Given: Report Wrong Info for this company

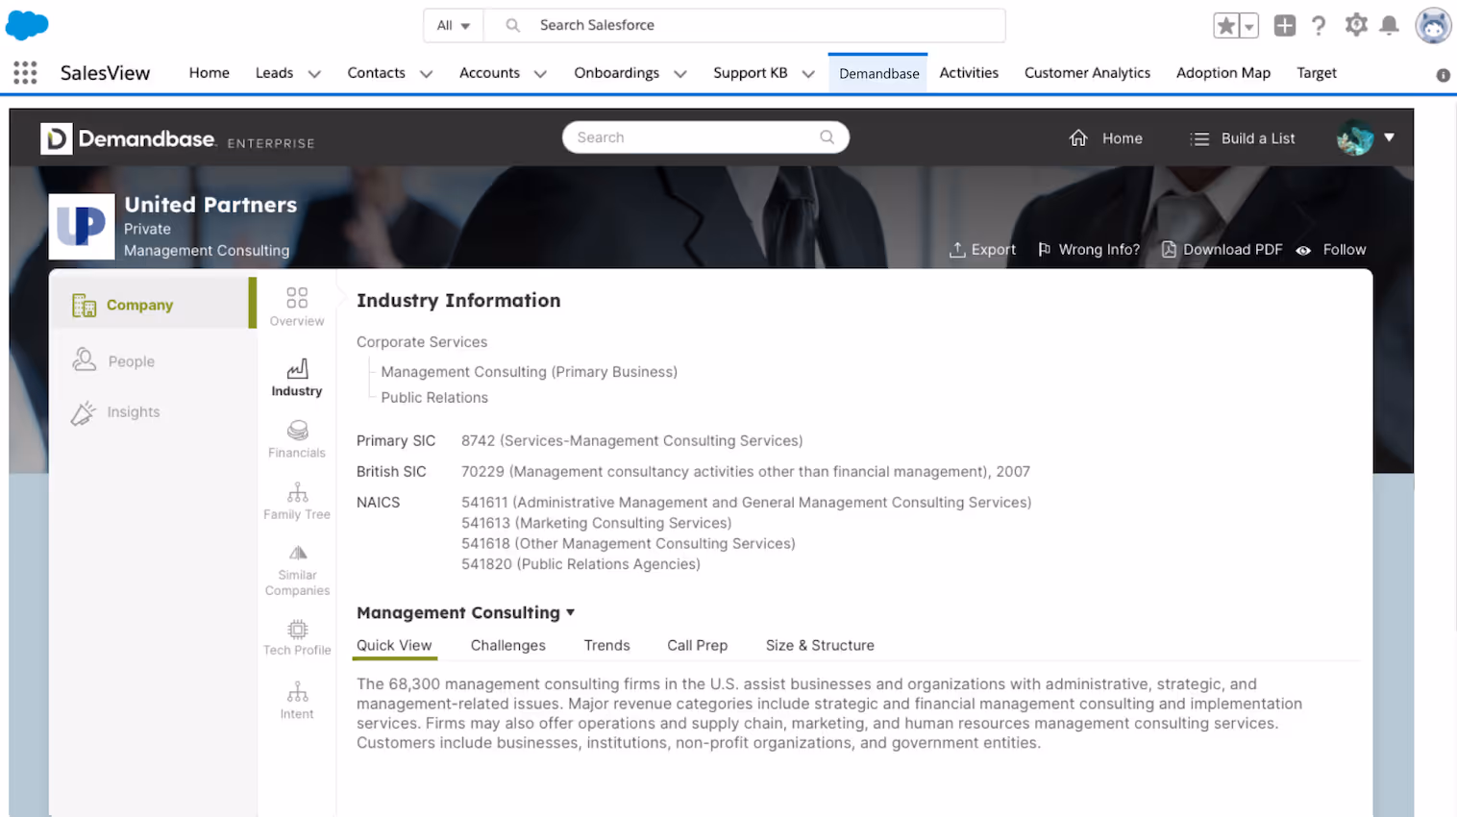Looking at the screenshot, I should (x=1089, y=250).
